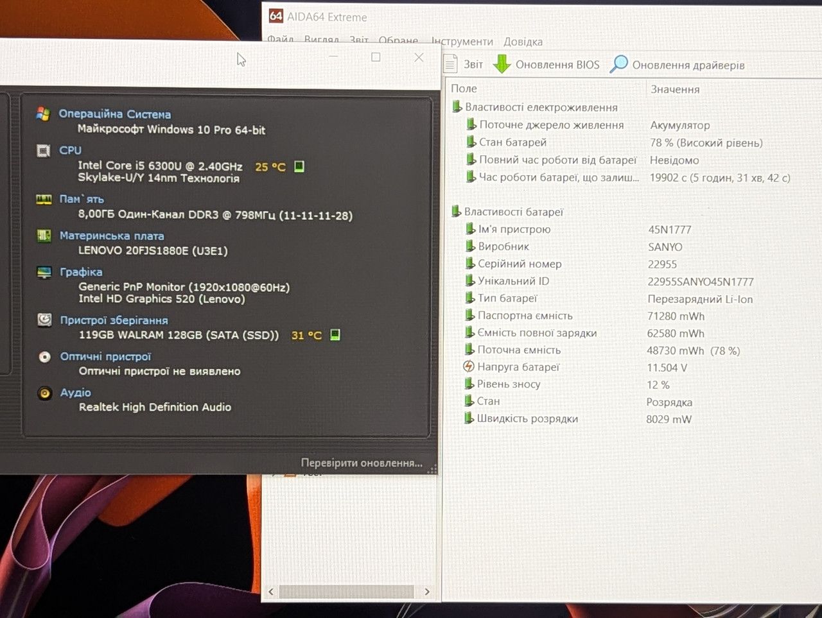Close the Speccy window
This screenshot has height=618, width=822.
[419, 57]
